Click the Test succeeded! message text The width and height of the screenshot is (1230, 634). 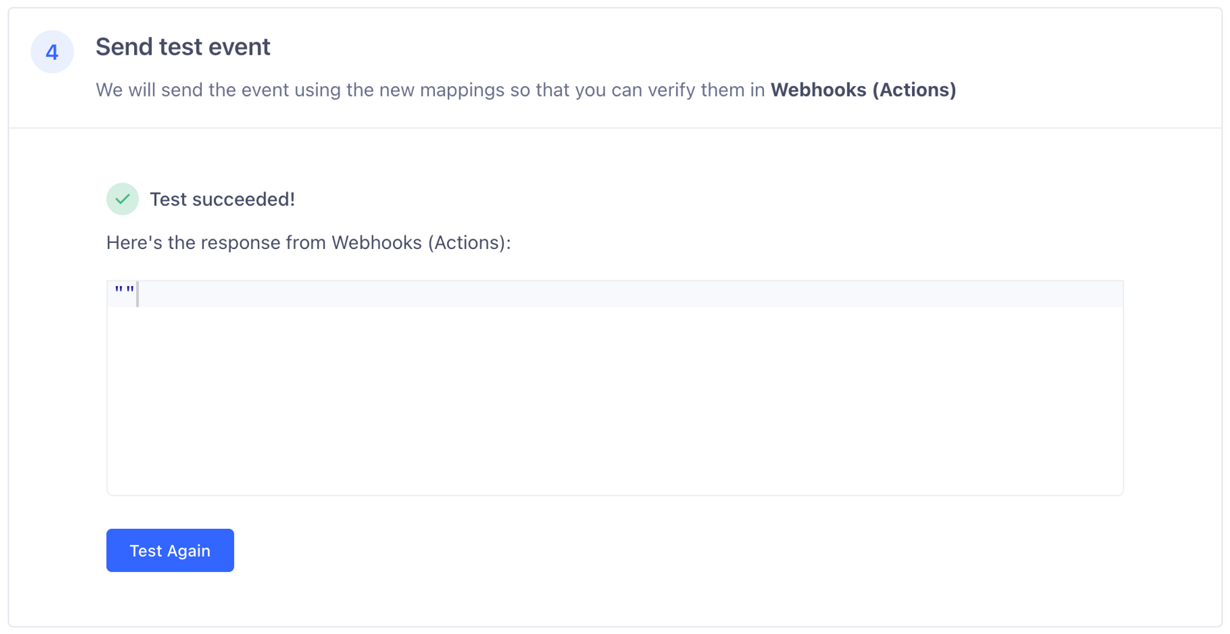223,199
